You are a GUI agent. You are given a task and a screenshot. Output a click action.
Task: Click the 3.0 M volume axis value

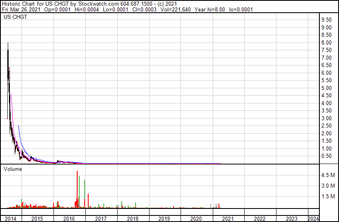(x=328, y=186)
